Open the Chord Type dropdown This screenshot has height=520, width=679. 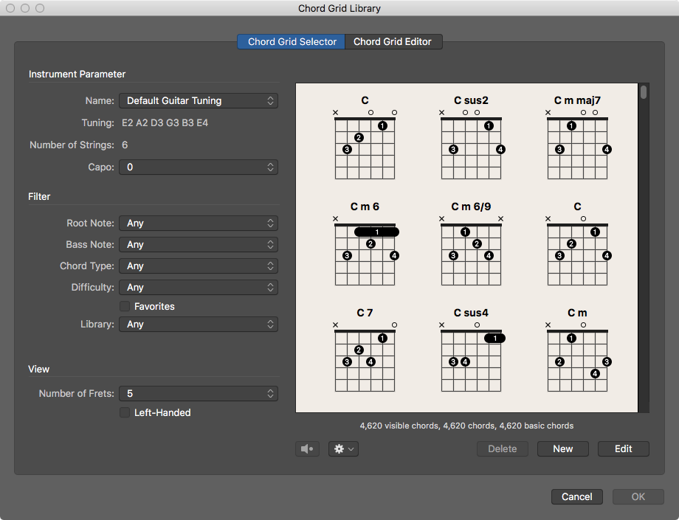(198, 266)
